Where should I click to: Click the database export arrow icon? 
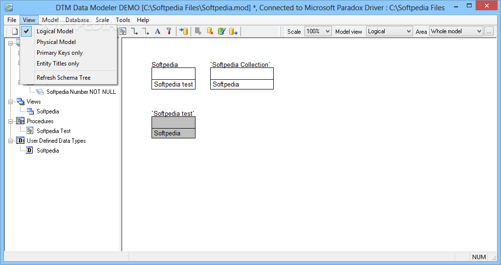(233, 31)
